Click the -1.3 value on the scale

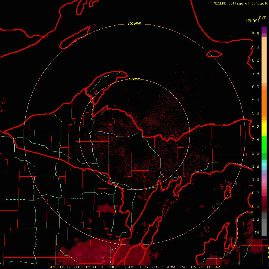[x=255, y=219]
